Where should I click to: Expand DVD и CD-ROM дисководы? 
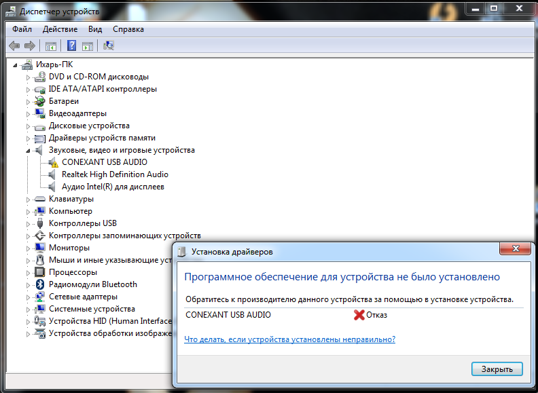28,77
